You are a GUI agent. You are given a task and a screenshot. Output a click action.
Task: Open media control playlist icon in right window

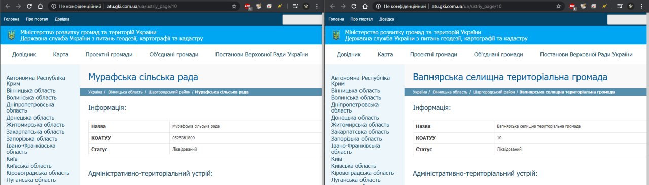click(x=620, y=6)
